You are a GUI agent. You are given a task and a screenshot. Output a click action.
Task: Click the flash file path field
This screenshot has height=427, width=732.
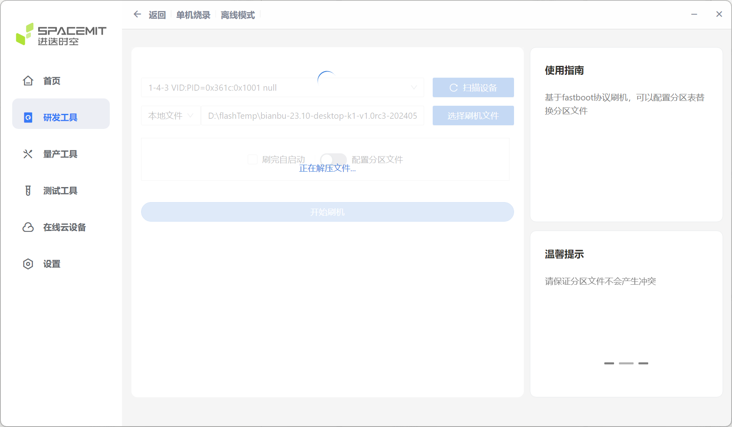click(x=312, y=115)
